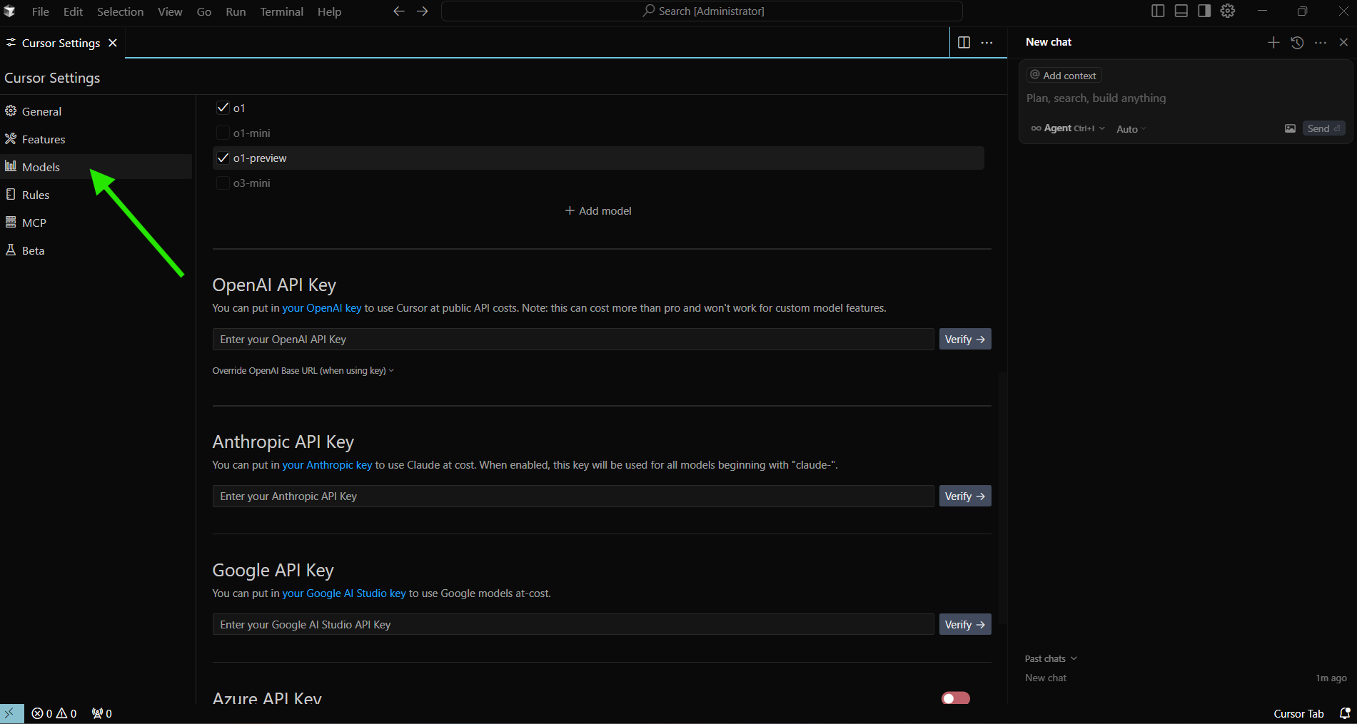Screen dimensions: 1357x724
Task: Turn on the Azure API Key toggle
Action: click(955, 698)
